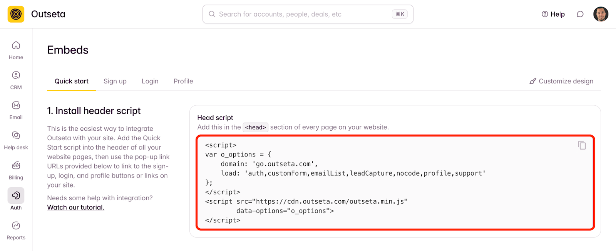Open the Home section in sidebar

tap(16, 50)
